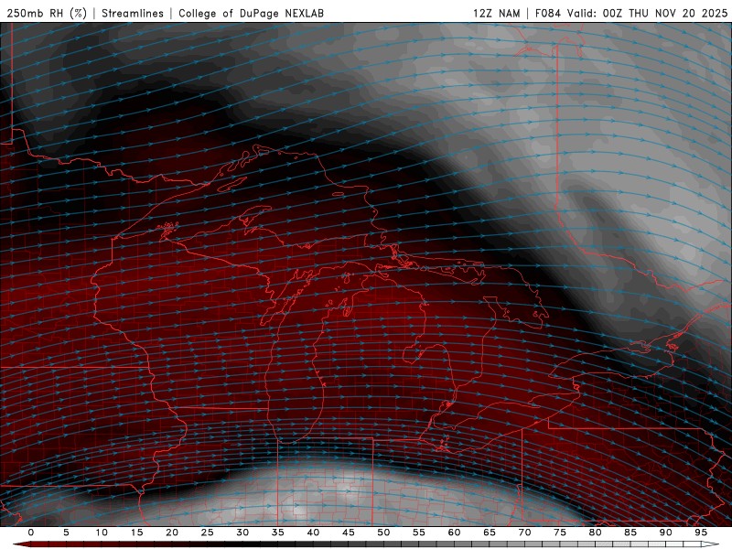732x549 pixels.
Task: Click the "90" value on the color scale
Action: pyautogui.click(x=666, y=533)
